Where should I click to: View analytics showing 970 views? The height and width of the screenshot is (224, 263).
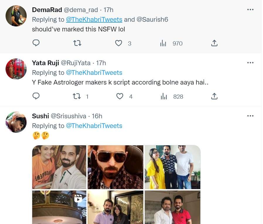[x=163, y=43]
